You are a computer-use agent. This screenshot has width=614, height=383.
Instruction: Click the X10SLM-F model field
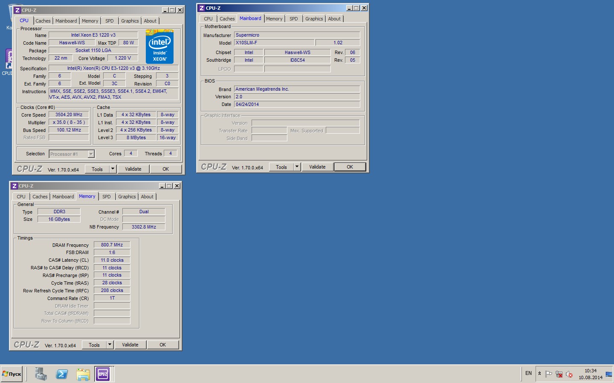pos(274,43)
